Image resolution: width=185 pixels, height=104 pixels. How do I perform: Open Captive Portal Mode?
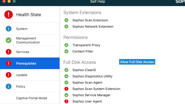coord(30,98)
